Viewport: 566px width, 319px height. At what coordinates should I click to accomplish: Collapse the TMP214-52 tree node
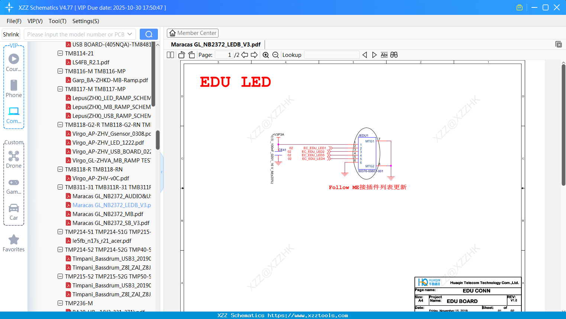coord(60,249)
